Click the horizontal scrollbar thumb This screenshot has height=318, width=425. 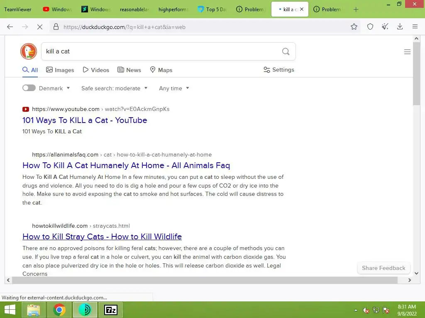coord(205,280)
